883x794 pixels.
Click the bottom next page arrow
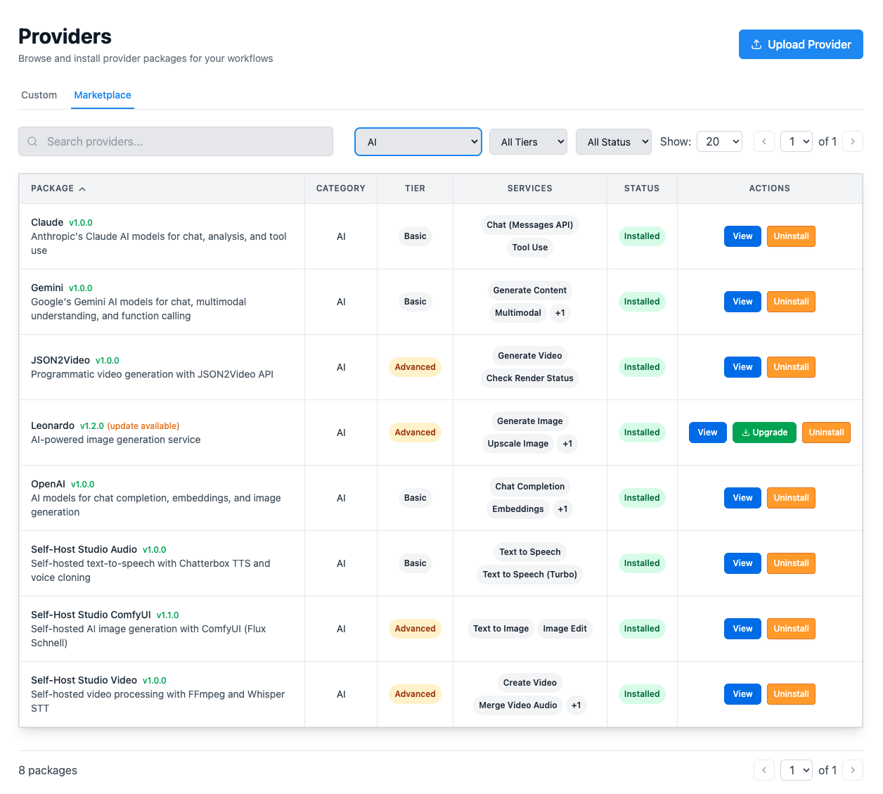[x=852, y=770]
